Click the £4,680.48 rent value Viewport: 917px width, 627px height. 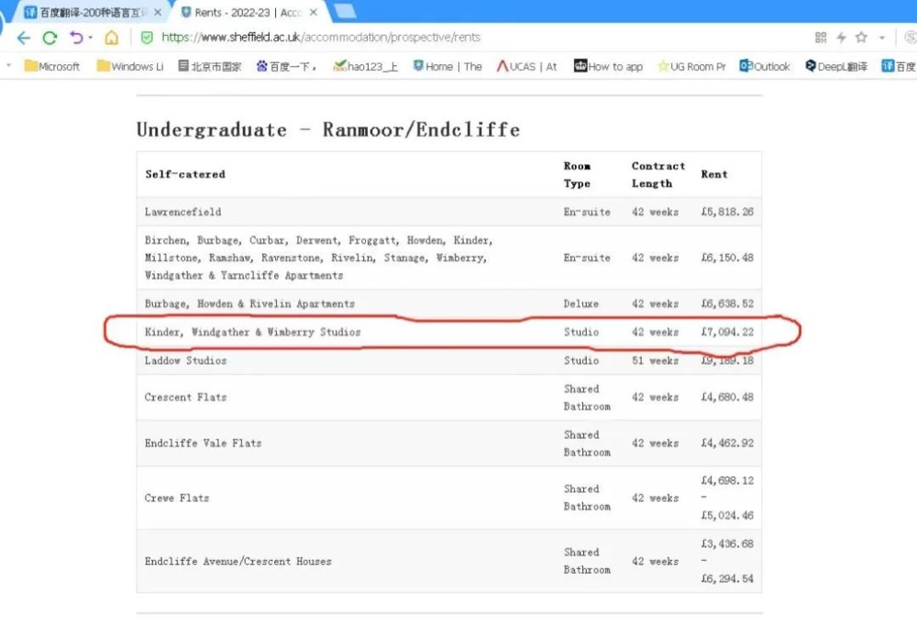727,397
